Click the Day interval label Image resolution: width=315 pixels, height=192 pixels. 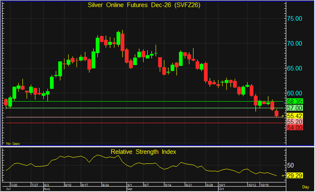[305, 187]
